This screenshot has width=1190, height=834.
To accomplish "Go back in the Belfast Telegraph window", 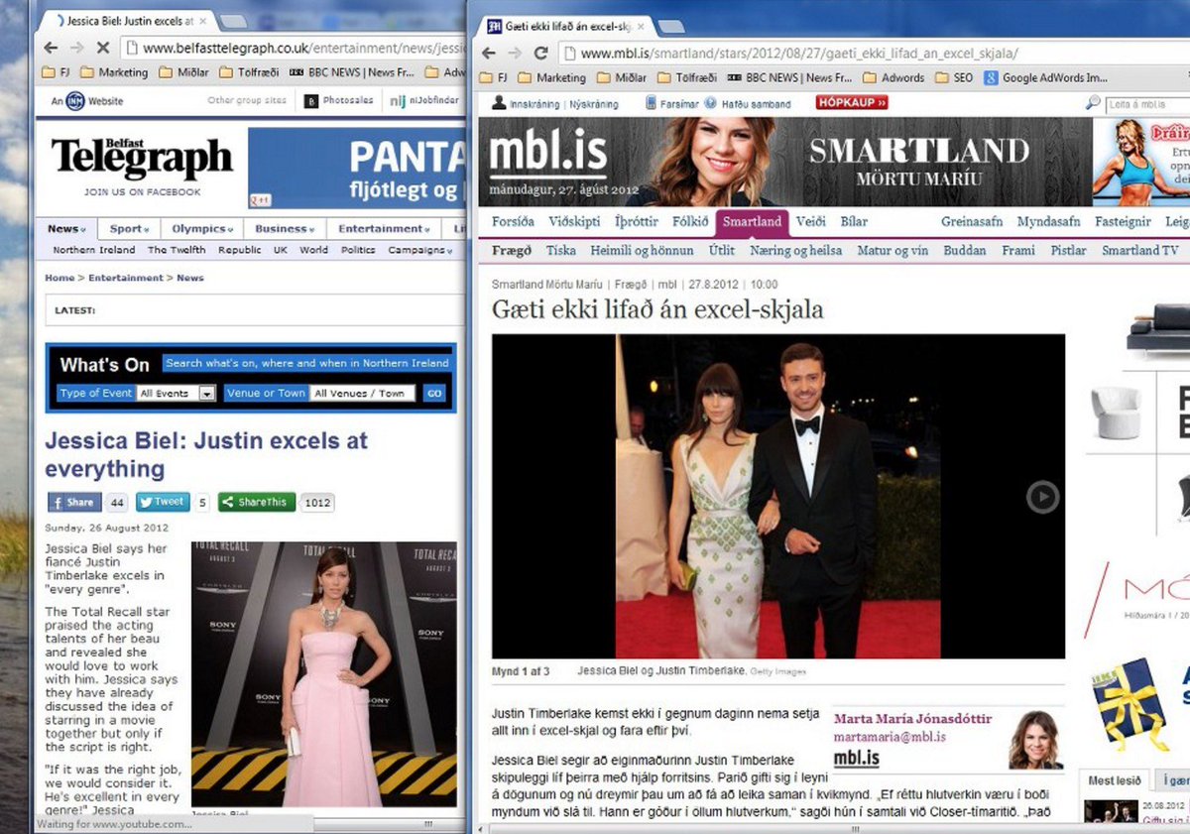I will tap(51, 47).
